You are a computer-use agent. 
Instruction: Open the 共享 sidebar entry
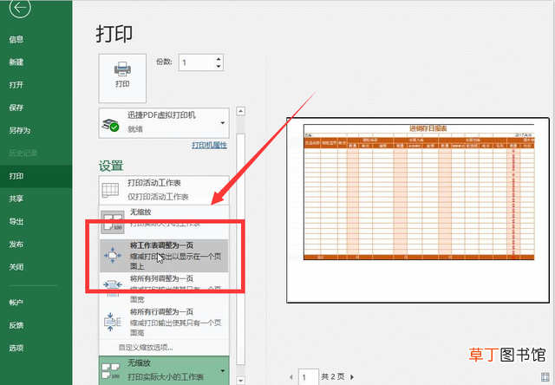tap(16, 199)
